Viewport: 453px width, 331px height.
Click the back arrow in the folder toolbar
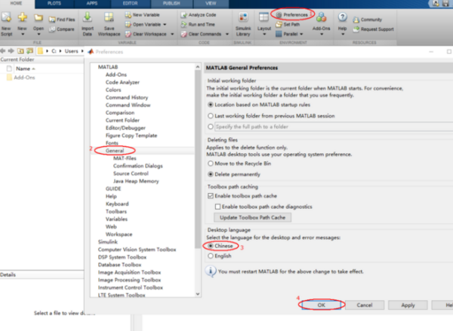[3, 51]
